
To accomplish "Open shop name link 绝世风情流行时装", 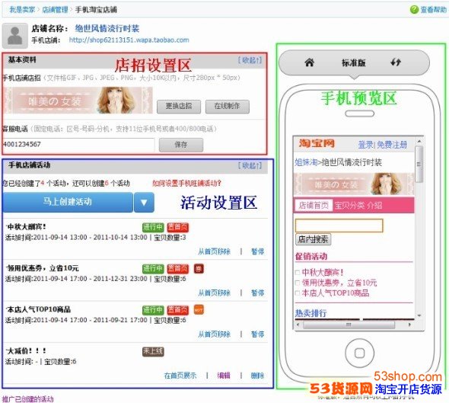I will (x=107, y=28).
